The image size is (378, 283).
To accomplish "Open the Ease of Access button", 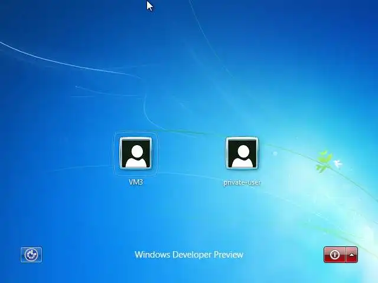I will [x=31, y=255].
